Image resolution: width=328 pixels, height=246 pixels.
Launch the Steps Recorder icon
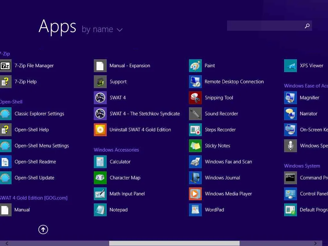click(195, 130)
